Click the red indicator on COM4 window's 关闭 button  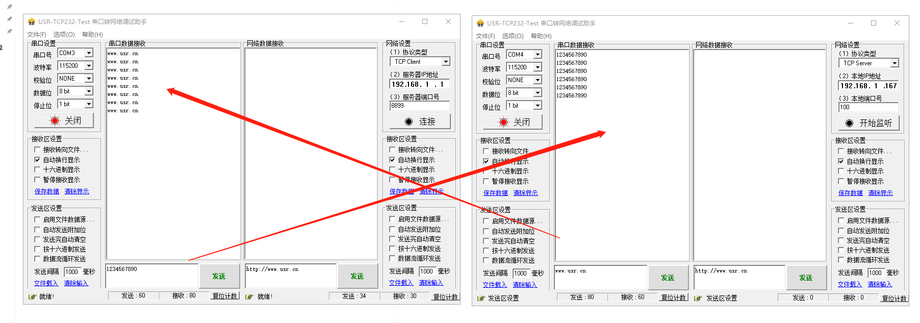point(503,122)
